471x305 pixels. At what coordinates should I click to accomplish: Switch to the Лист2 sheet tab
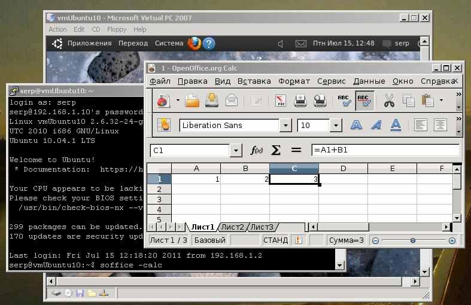pyautogui.click(x=232, y=227)
